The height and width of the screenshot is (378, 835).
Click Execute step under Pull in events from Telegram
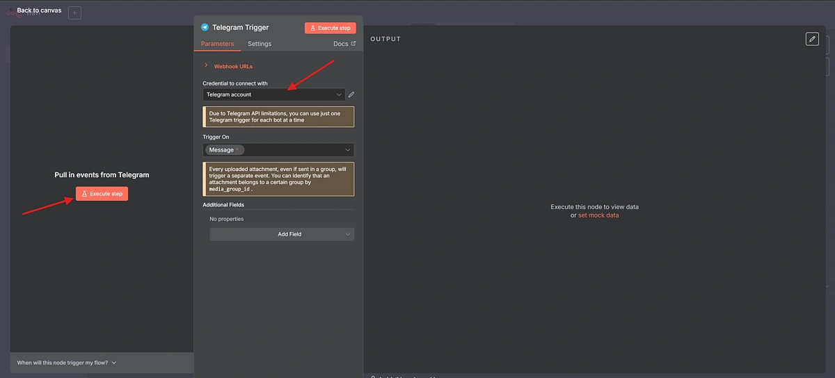(102, 194)
